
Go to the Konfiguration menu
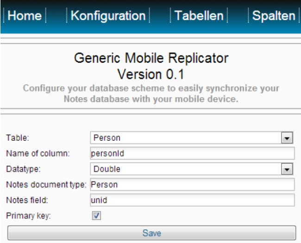tap(108, 15)
